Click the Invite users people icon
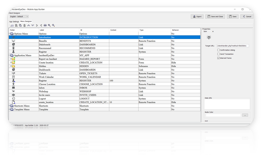 (x=13, y=95)
